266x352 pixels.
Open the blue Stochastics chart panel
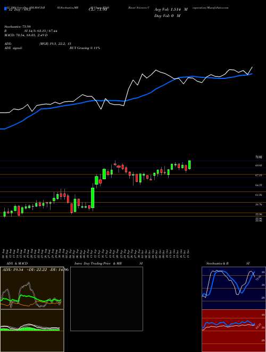234,288
